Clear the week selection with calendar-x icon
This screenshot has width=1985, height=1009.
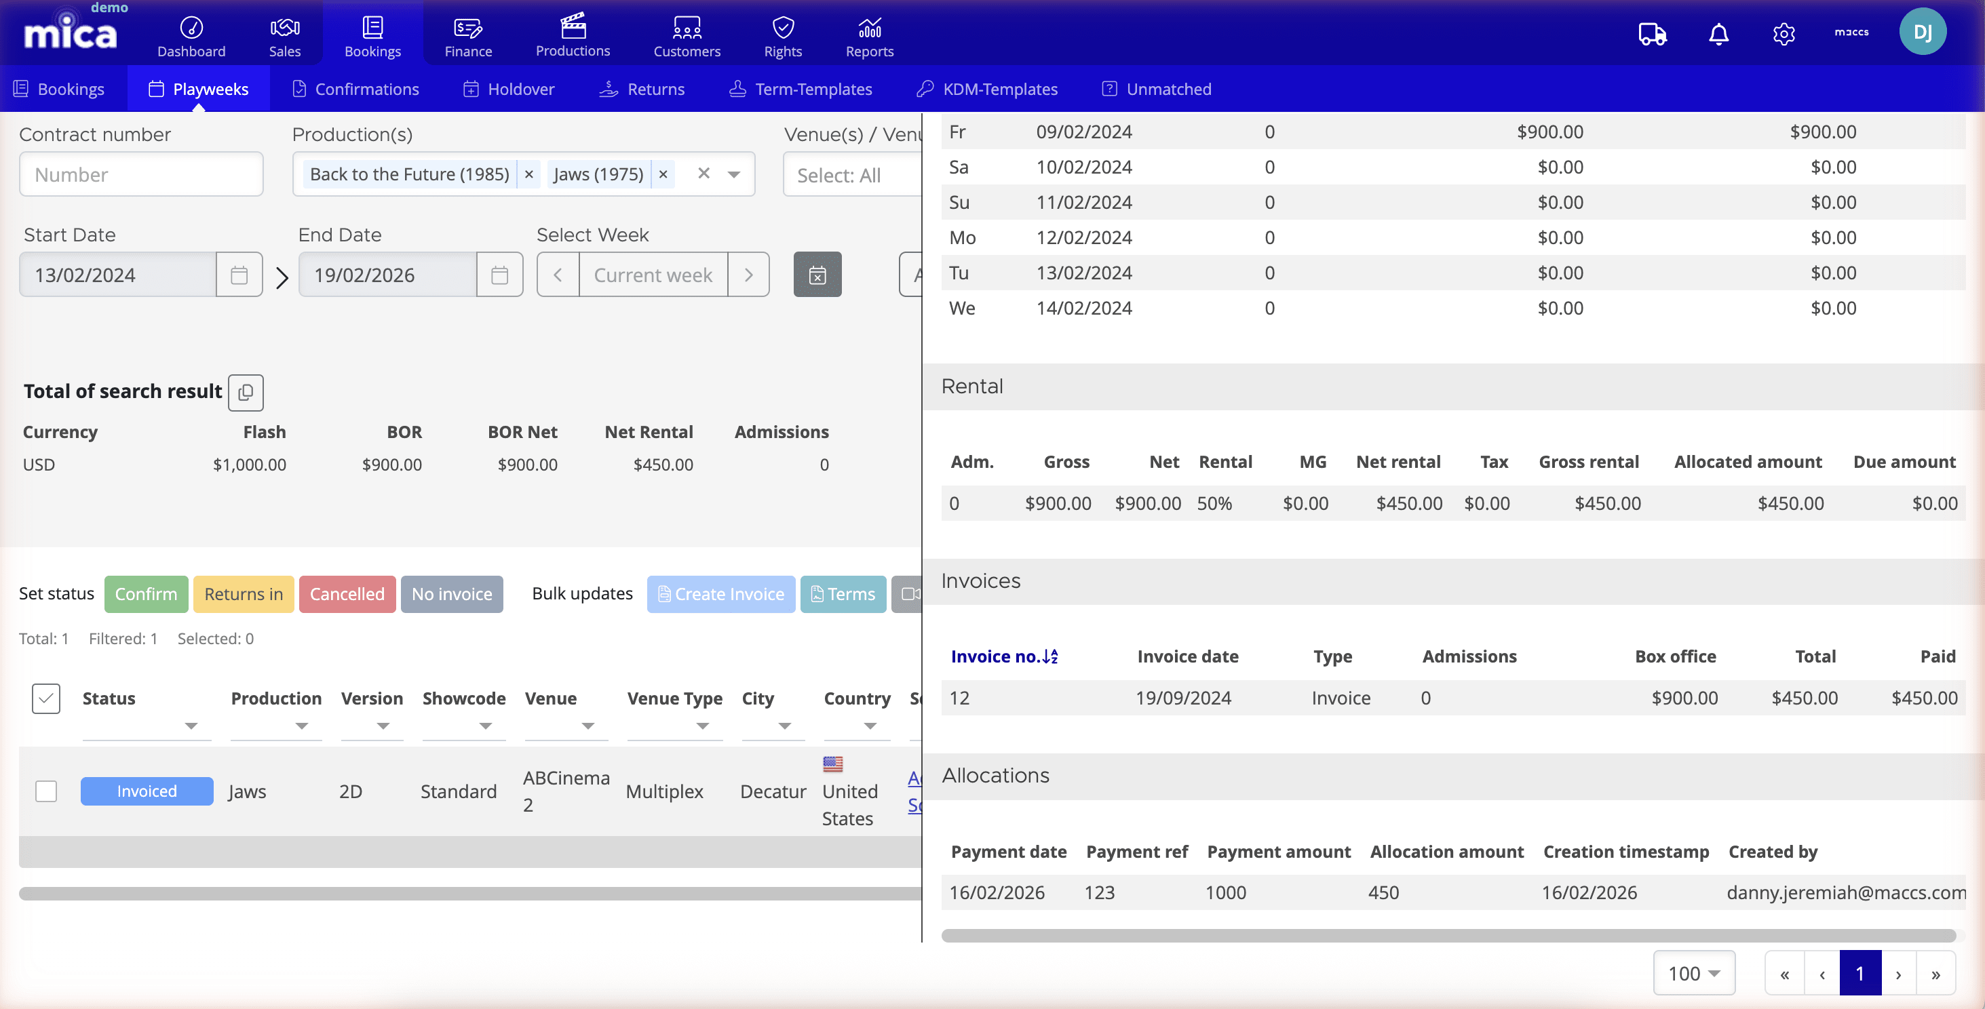click(x=817, y=274)
